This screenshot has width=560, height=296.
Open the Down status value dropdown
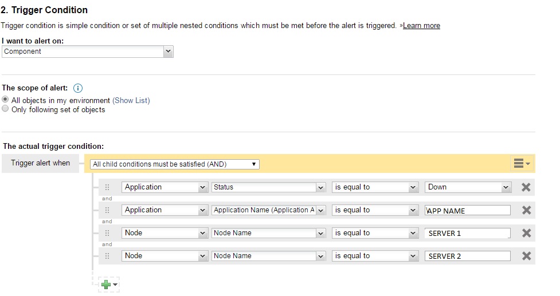click(468, 187)
